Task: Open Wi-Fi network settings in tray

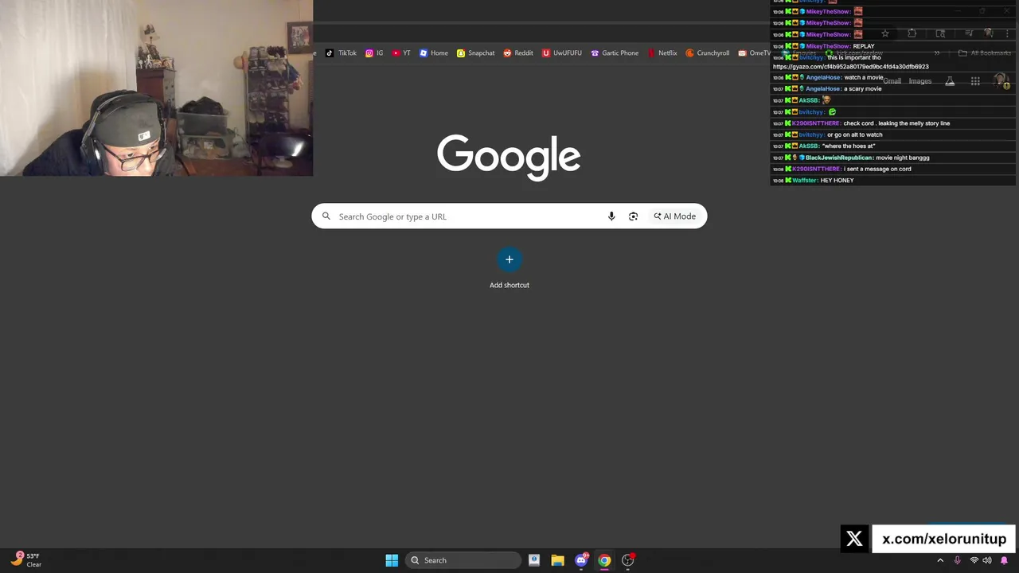Action: (974, 560)
